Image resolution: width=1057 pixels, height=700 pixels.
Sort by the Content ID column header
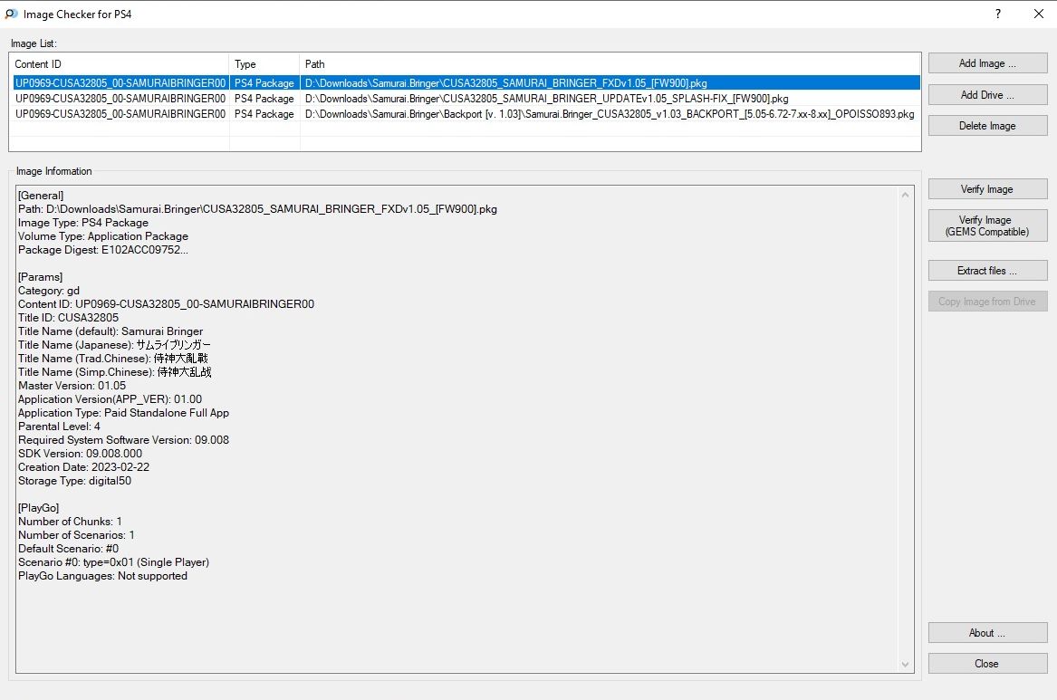click(120, 64)
